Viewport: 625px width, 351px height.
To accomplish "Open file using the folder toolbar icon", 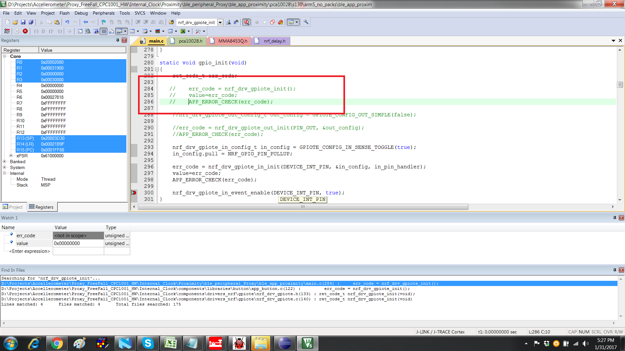I will (x=15, y=22).
